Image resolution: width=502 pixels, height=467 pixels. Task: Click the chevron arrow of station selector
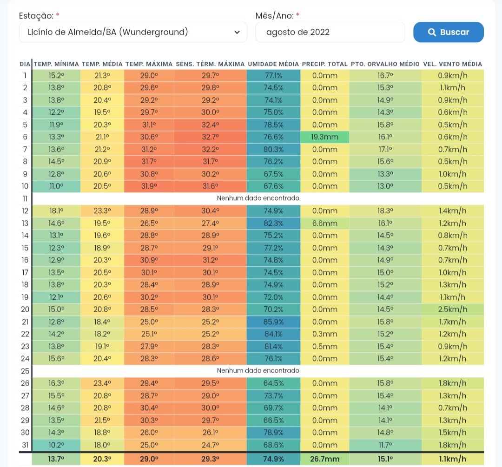237,32
